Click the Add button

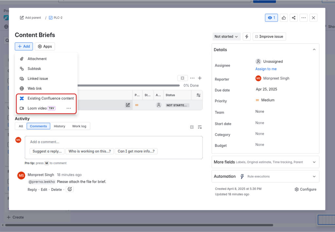(24, 46)
